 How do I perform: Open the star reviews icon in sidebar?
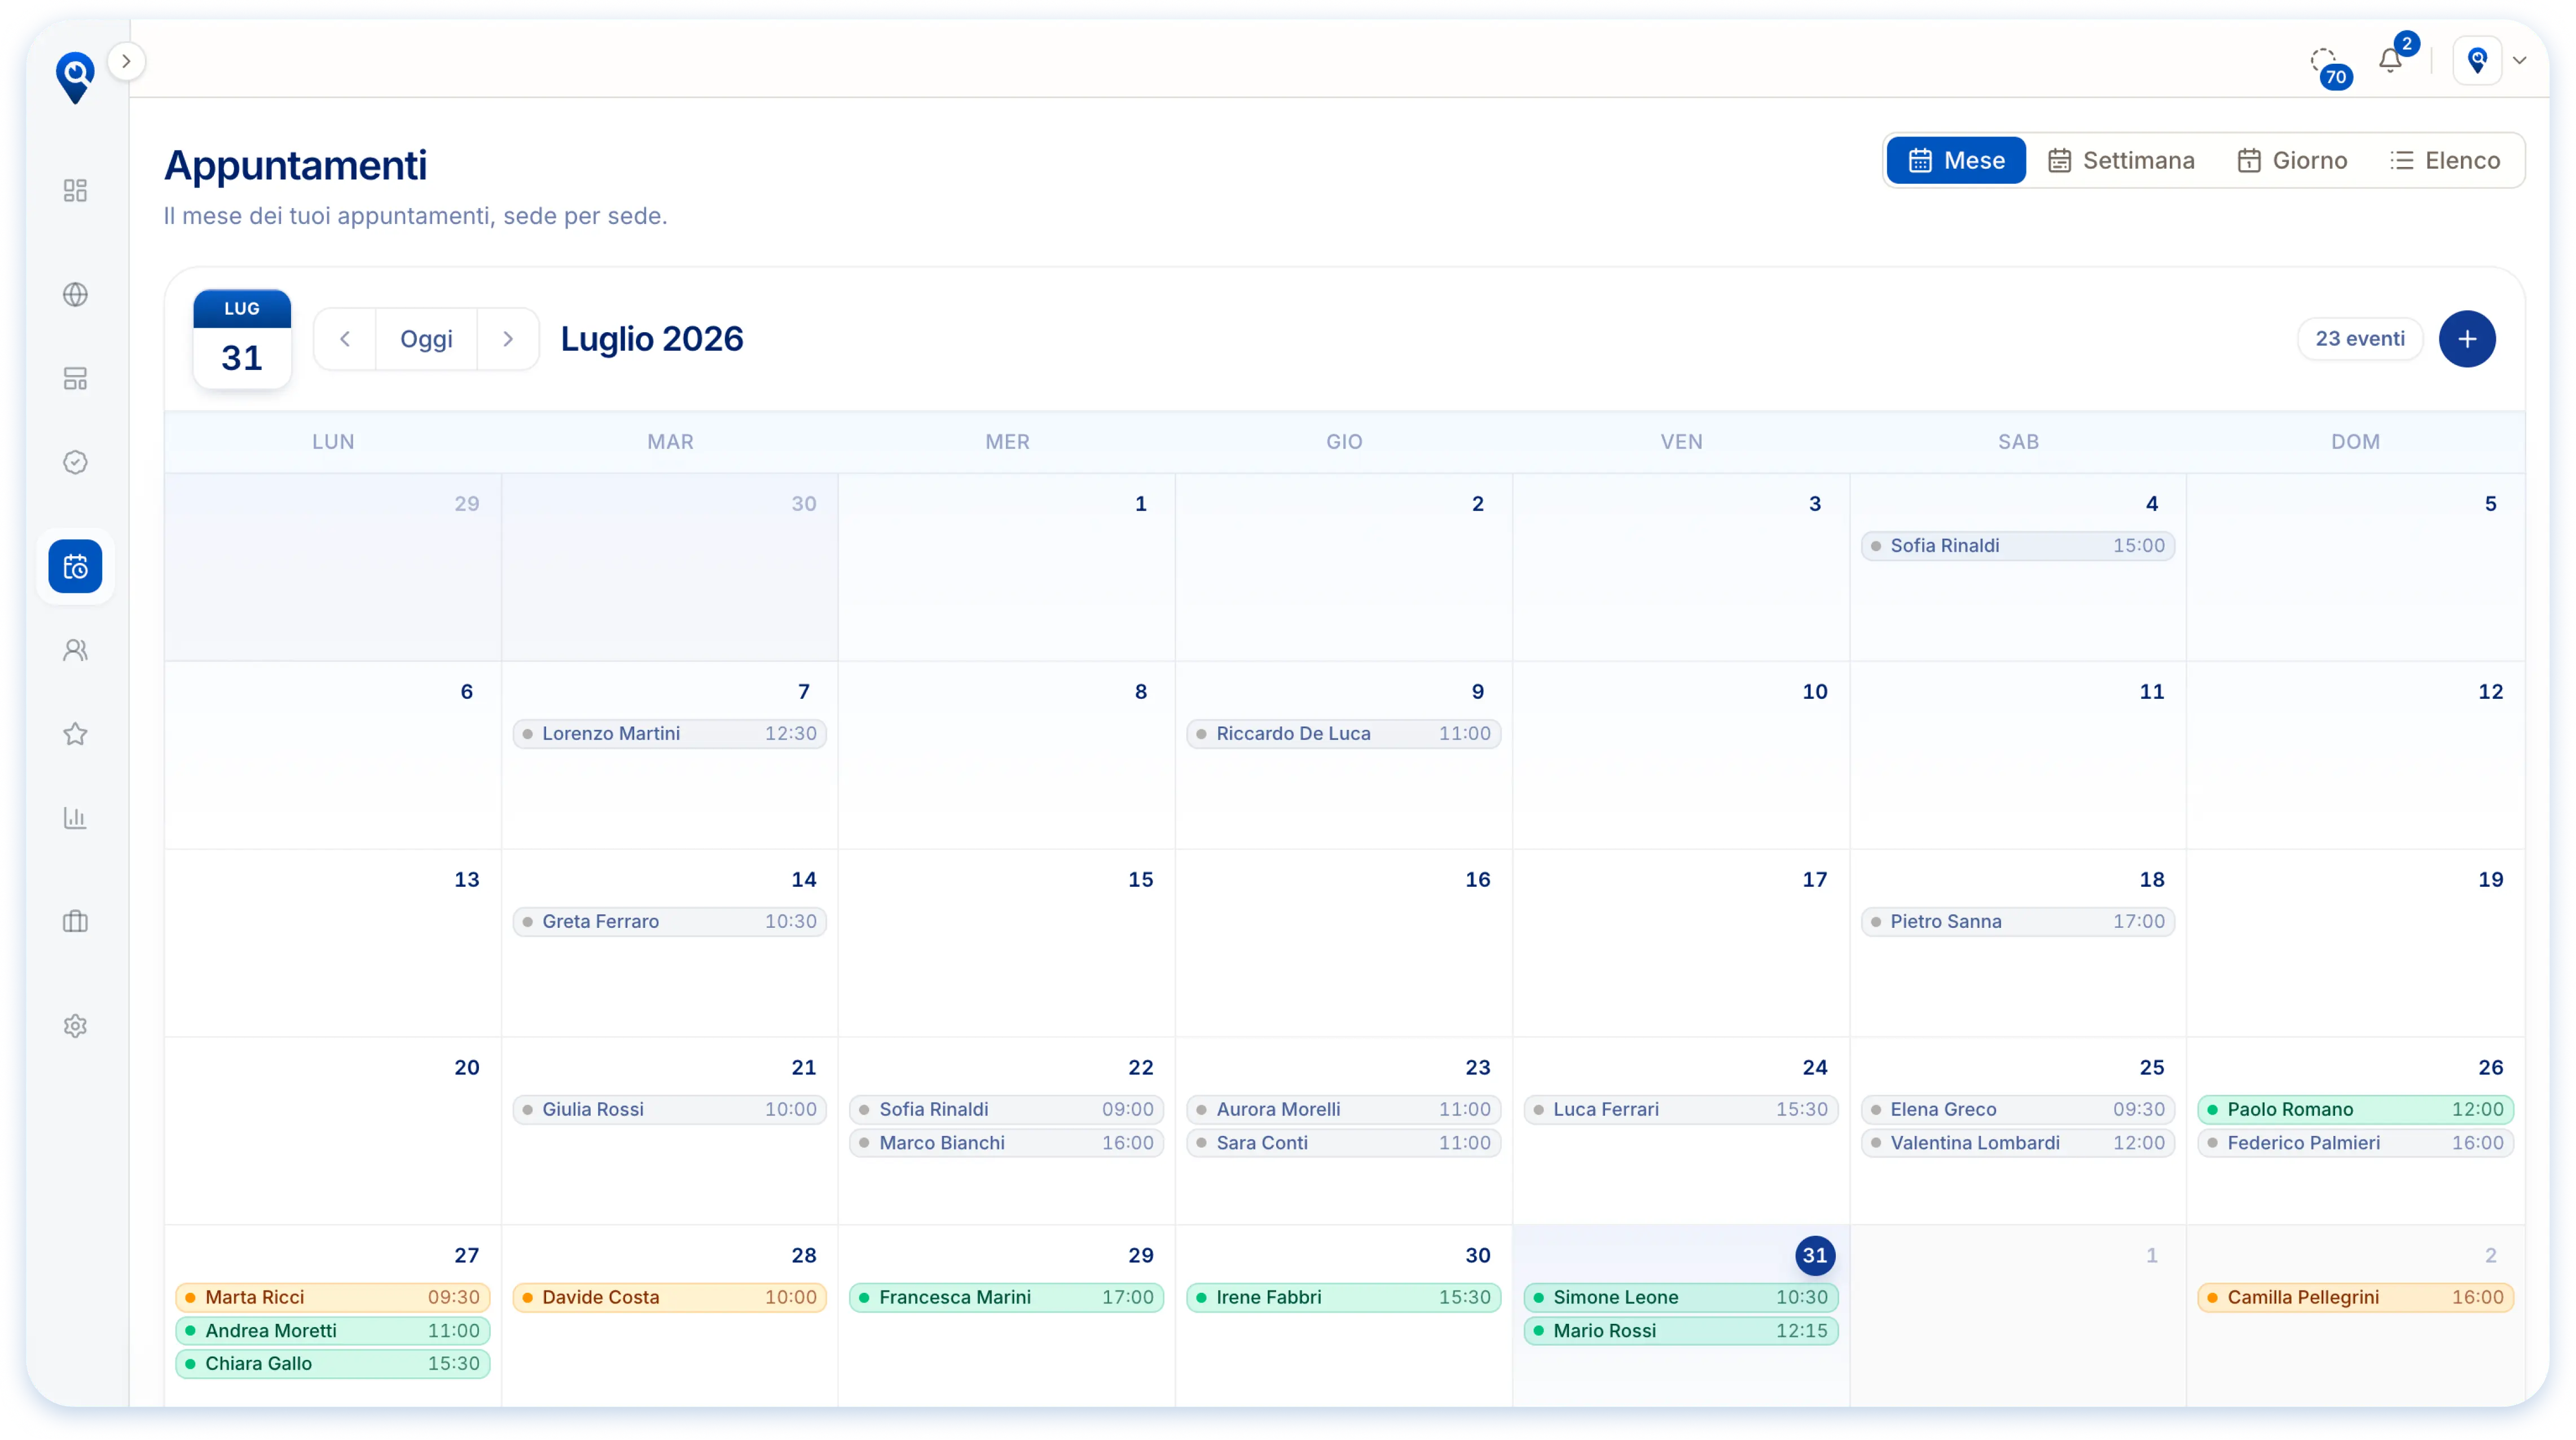tap(75, 734)
